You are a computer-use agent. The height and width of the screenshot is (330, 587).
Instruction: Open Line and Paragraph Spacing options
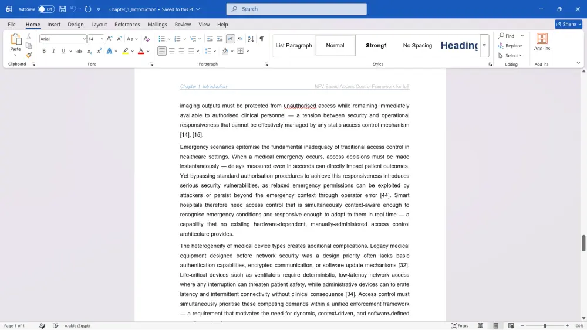coord(209,51)
